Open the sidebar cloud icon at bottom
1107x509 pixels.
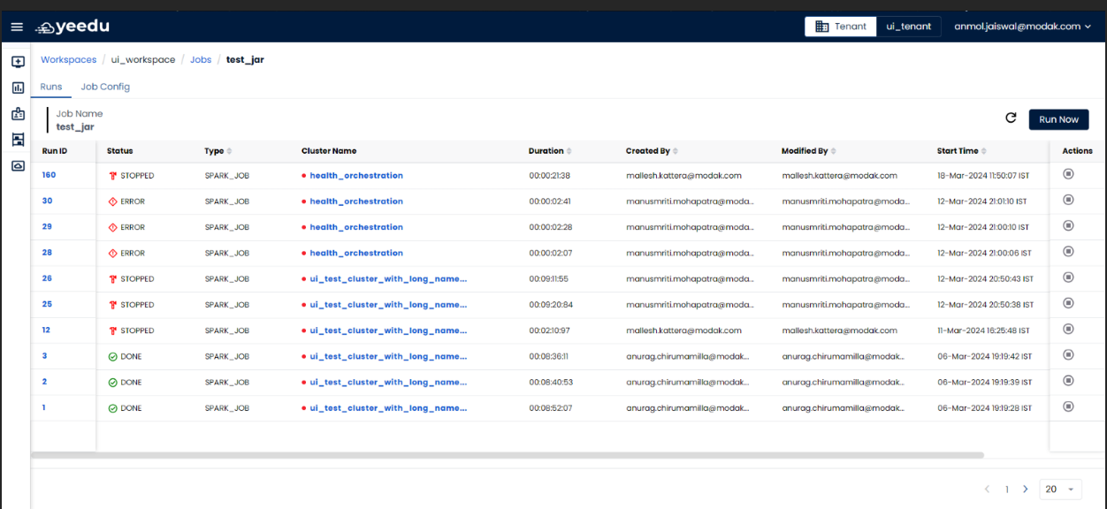point(18,166)
